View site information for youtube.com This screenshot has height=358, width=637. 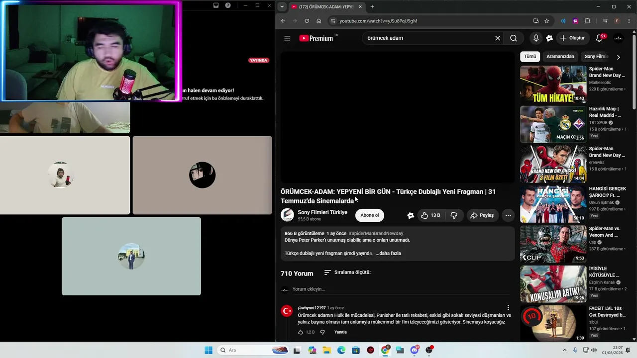click(333, 21)
